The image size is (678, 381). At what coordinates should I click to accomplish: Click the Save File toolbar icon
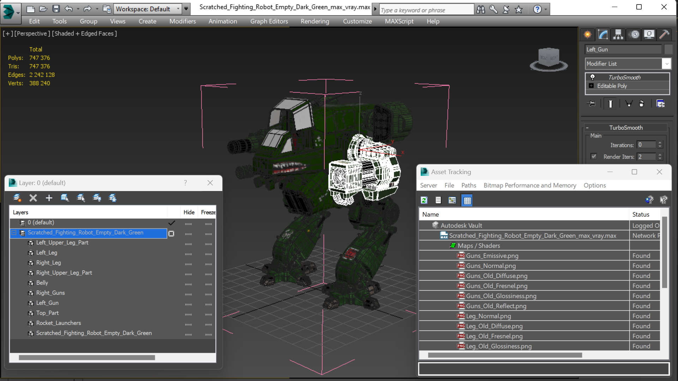(56, 9)
